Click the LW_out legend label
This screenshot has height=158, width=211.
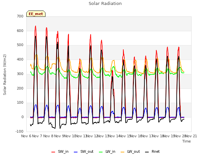pos(134,151)
